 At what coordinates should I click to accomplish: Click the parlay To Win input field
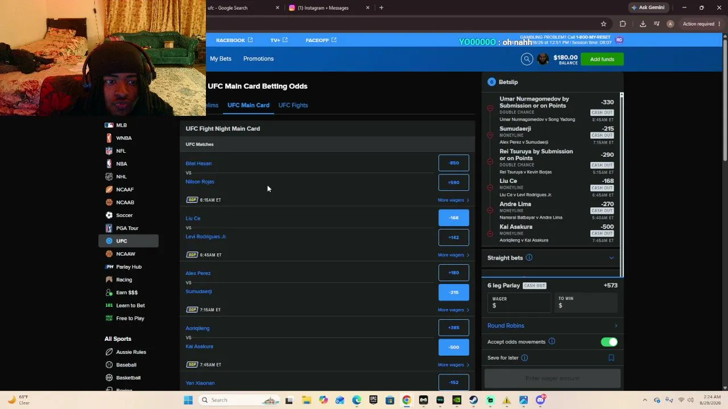click(x=585, y=302)
